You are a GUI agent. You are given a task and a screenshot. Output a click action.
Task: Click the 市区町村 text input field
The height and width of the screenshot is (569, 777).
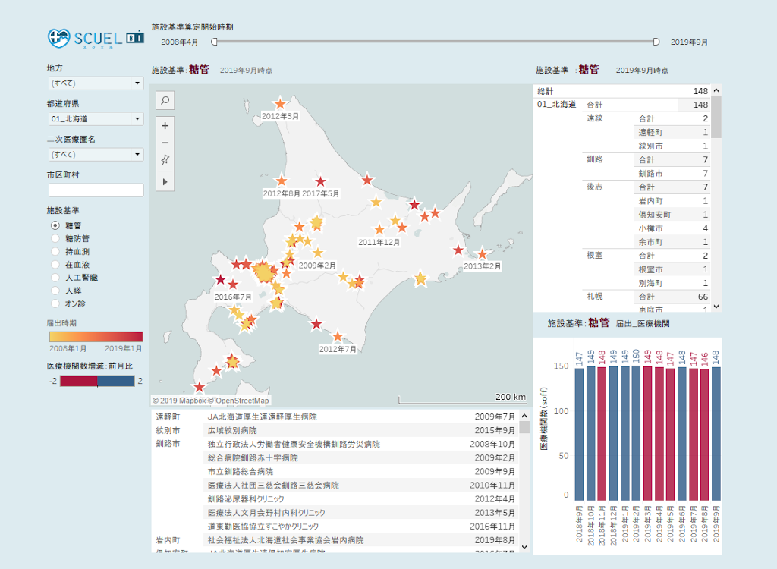[x=96, y=190]
